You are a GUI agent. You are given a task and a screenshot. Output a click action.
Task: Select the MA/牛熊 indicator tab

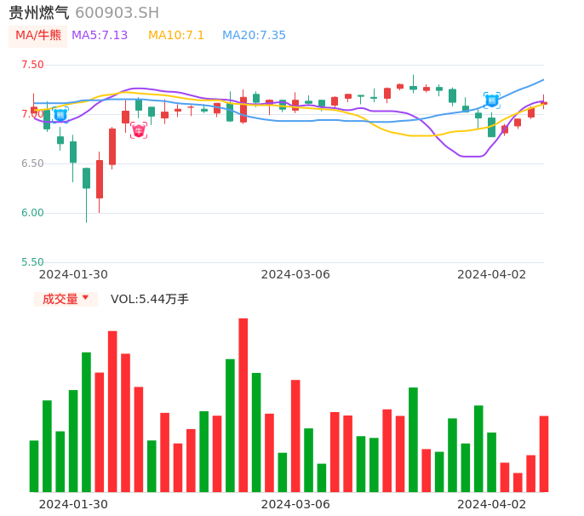pyautogui.click(x=38, y=36)
